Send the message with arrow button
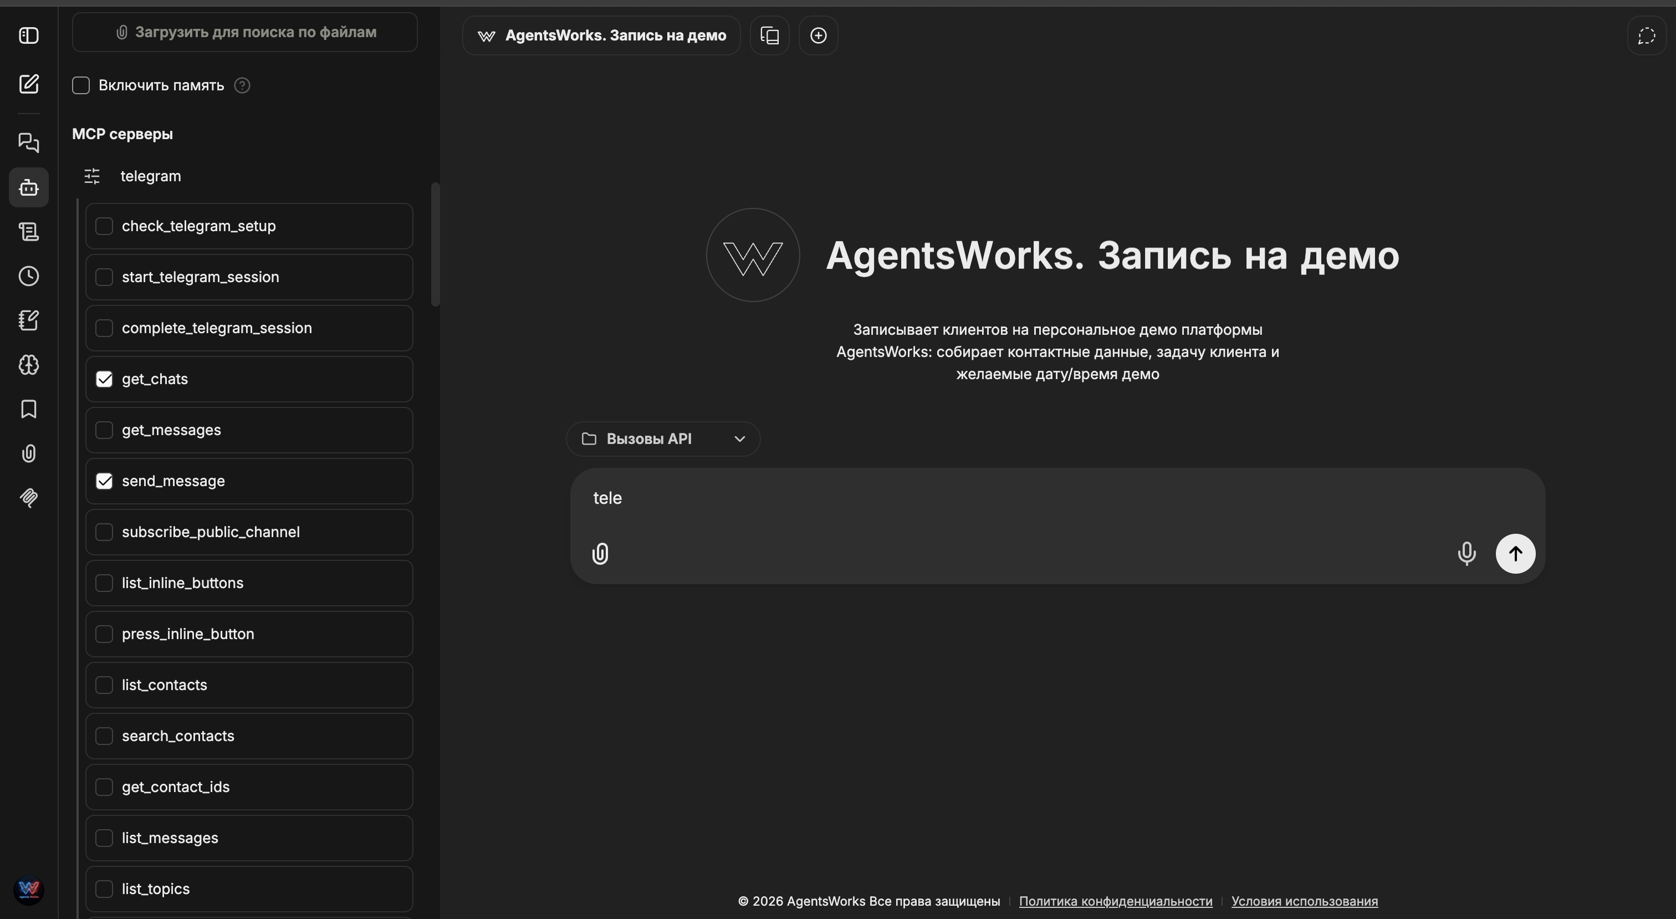The height and width of the screenshot is (919, 1676). click(x=1515, y=554)
